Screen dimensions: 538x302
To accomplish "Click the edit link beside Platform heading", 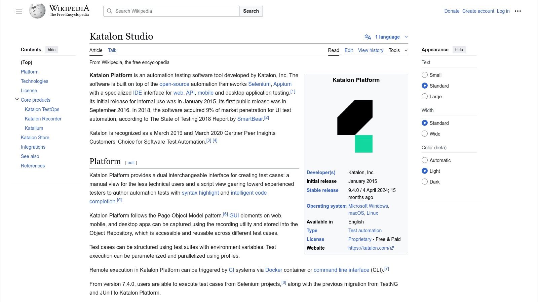I will coord(131,163).
